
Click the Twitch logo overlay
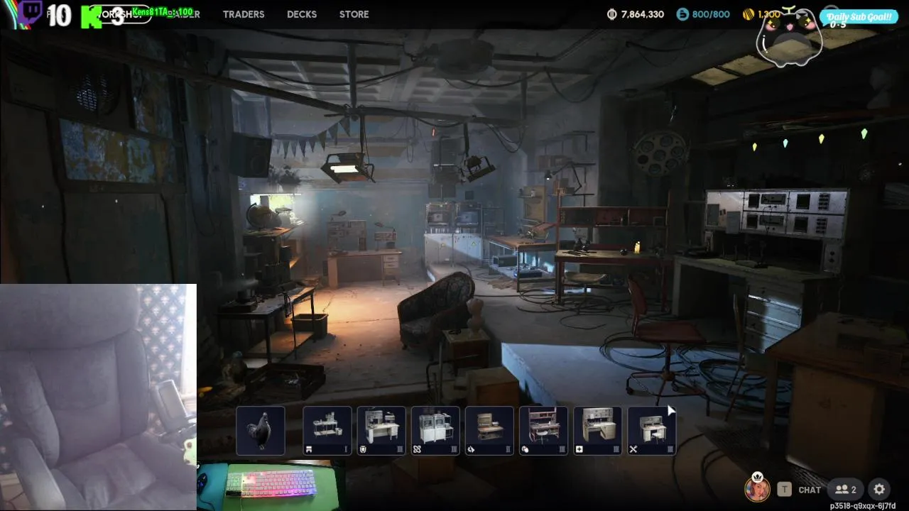[x=30, y=13]
